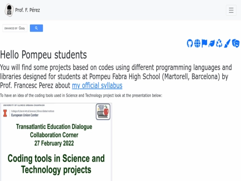Click the theater masks icon
241x181 pixels.
pos(236,43)
